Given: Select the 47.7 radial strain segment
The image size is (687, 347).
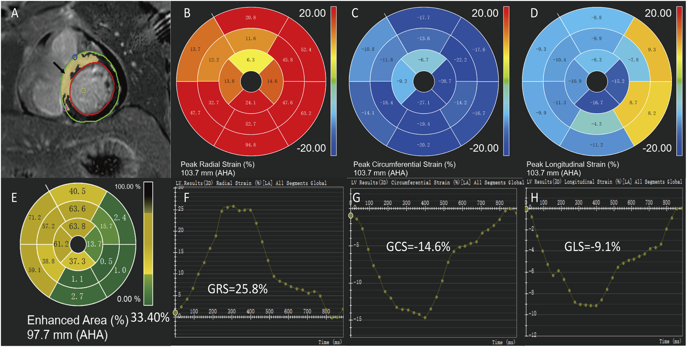Looking at the screenshot, I should point(195,113).
